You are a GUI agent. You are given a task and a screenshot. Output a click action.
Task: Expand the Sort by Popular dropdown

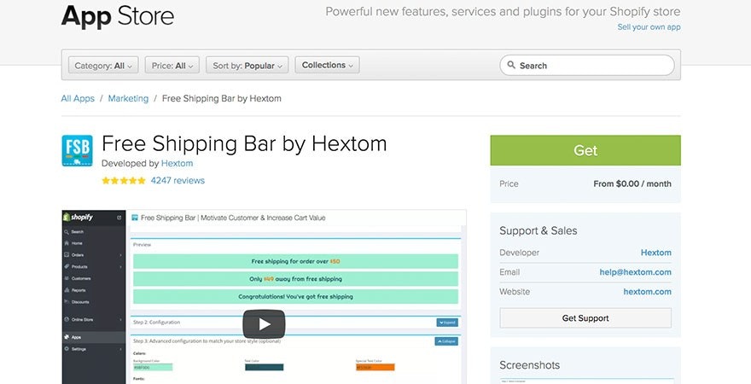(247, 66)
